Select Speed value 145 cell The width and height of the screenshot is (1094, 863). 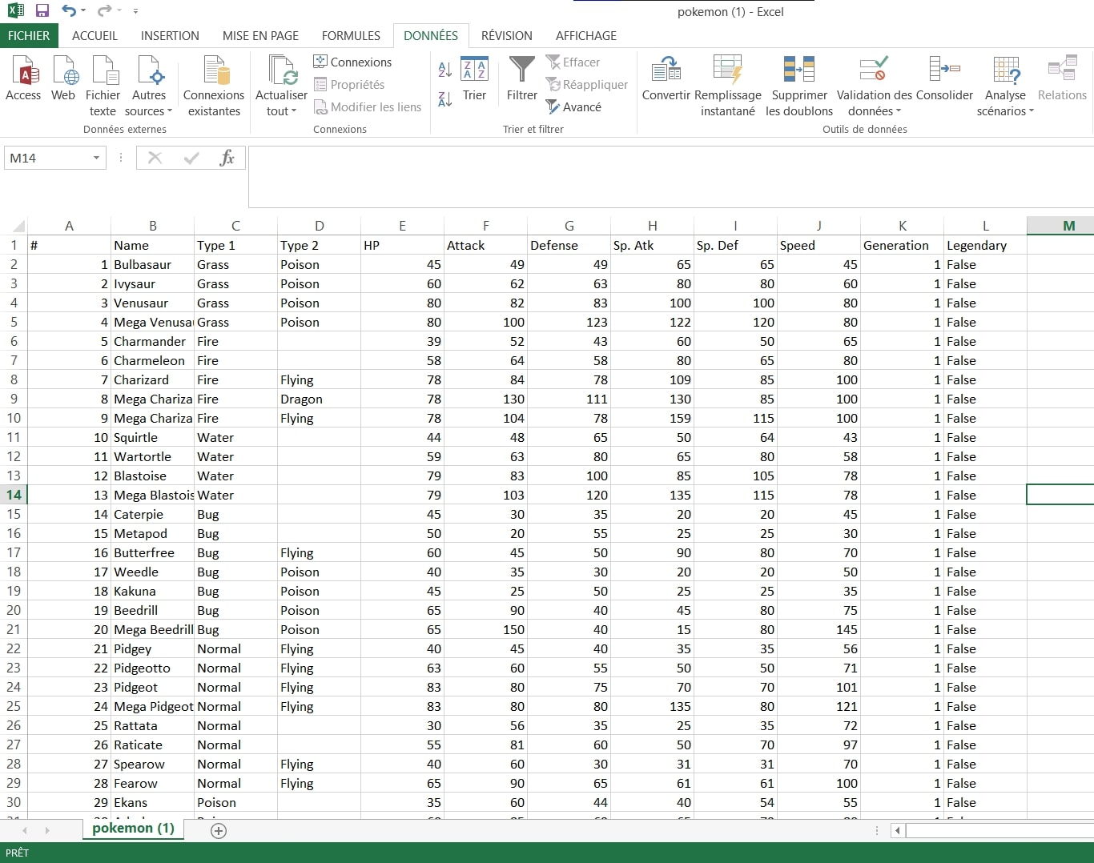(x=818, y=629)
